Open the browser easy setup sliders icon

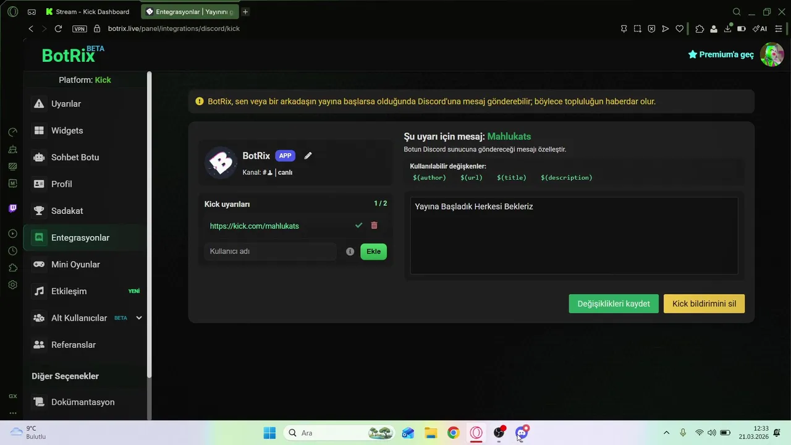tap(779, 28)
